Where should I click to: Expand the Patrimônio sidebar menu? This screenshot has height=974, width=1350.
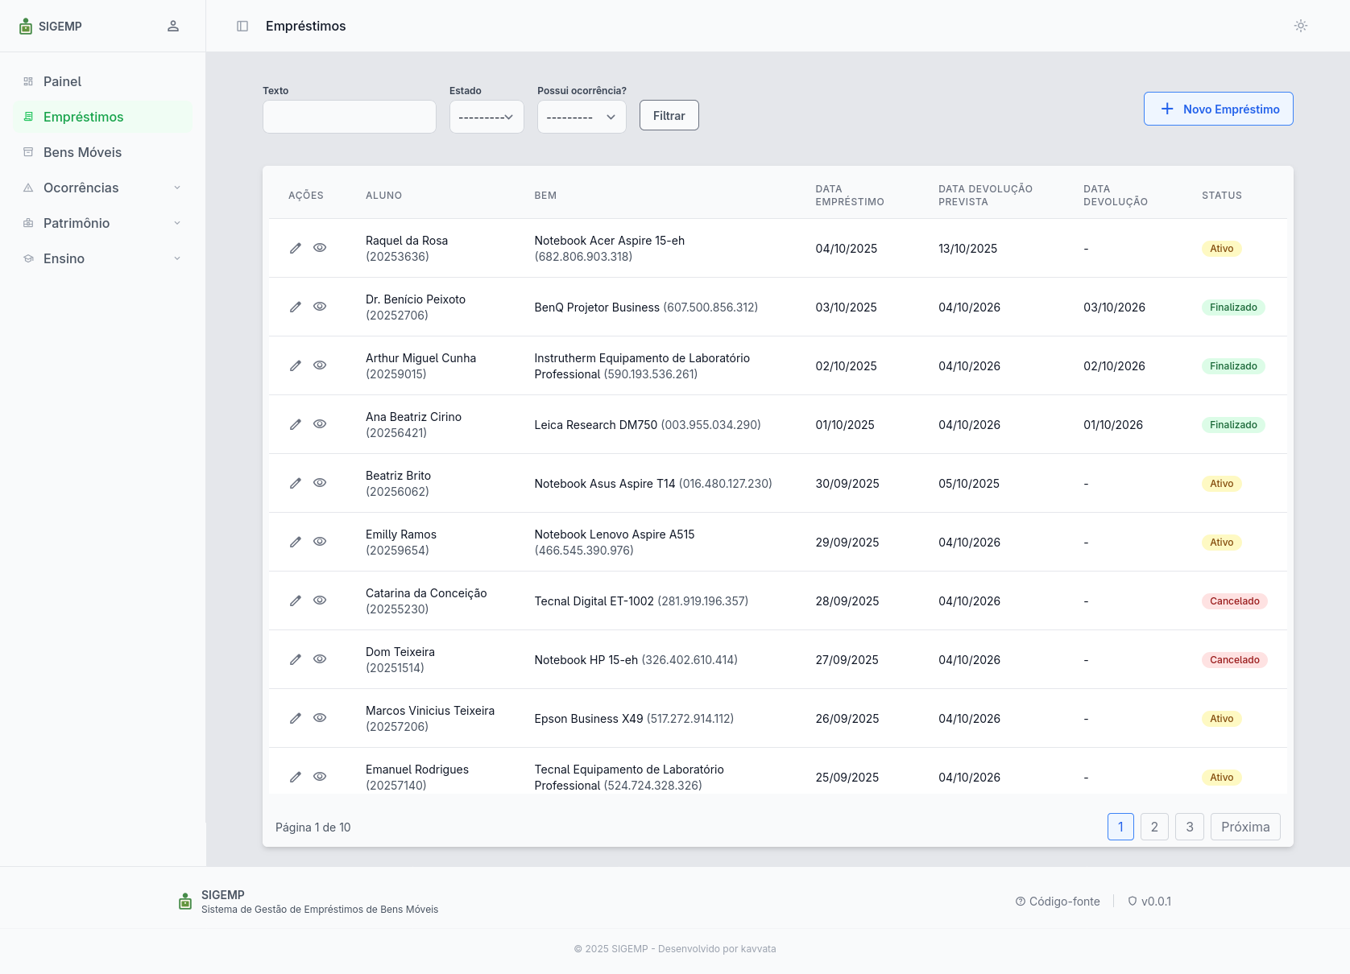[x=102, y=223]
